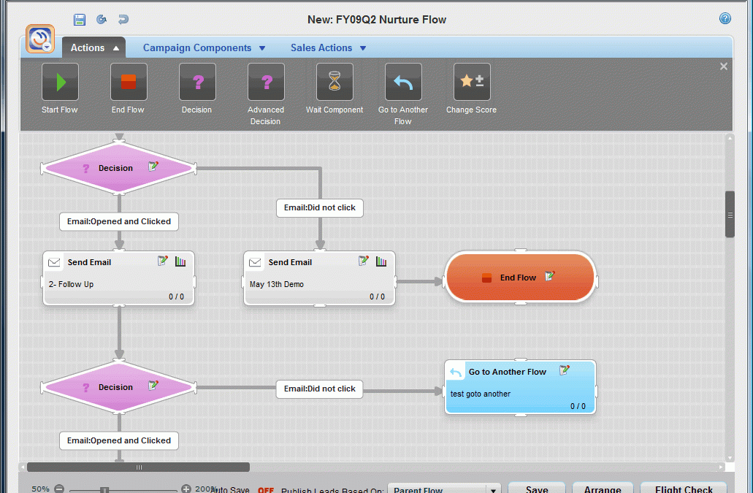Image resolution: width=753 pixels, height=493 pixels.
Task: Toggle Auto Save OFF switch
Action: tap(266, 489)
